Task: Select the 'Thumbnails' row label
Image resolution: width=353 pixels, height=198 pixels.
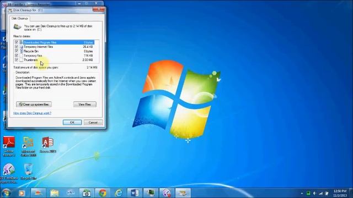Action: point(31,60)
